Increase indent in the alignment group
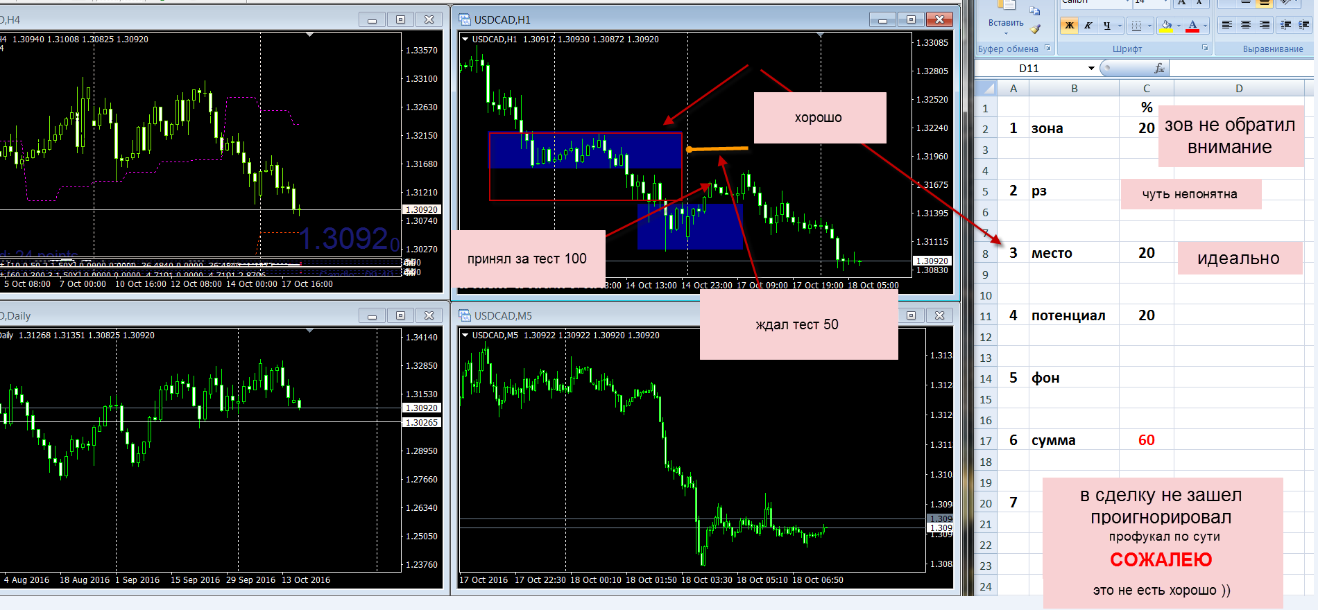The width and height of the screenshot is (1318, 610). pyautogui.click(x=1304, y=25)
